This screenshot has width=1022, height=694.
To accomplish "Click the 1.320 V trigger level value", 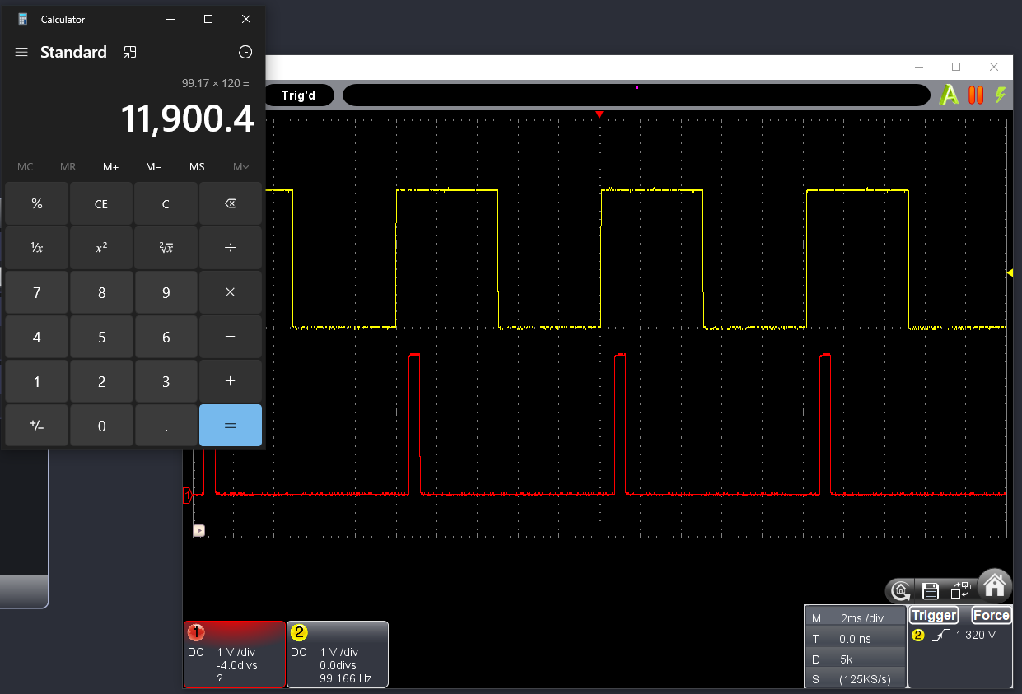I will click(976, 635).
